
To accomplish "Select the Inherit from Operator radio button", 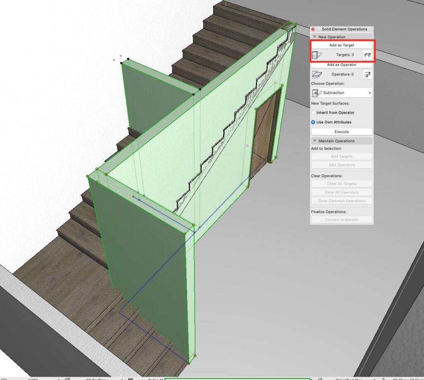I will [313, 113].
